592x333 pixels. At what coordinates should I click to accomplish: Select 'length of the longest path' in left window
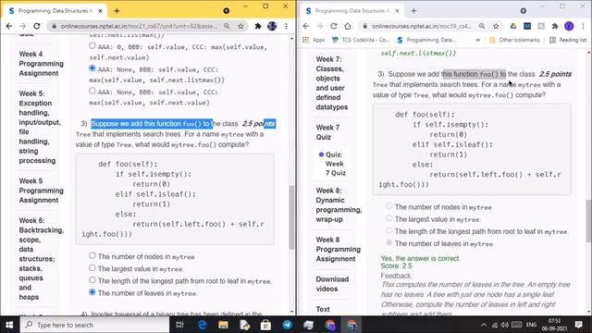pyautogui.click(x=92, y=279)
